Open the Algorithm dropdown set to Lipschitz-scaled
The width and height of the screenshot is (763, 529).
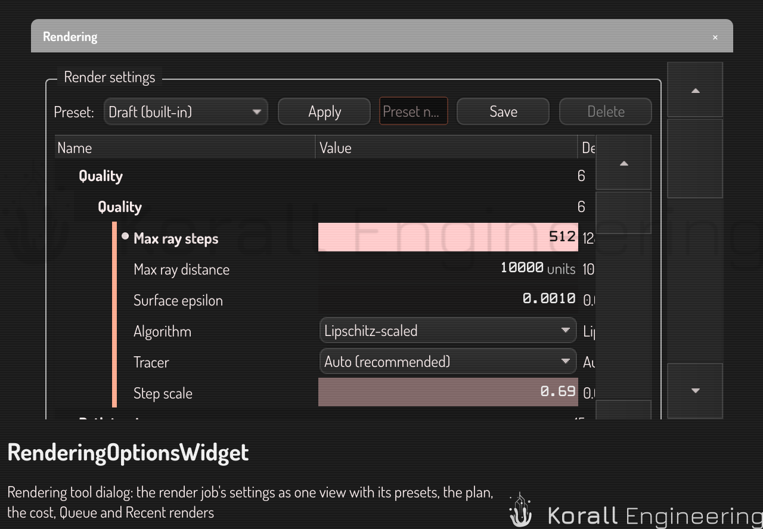point(448,331)
